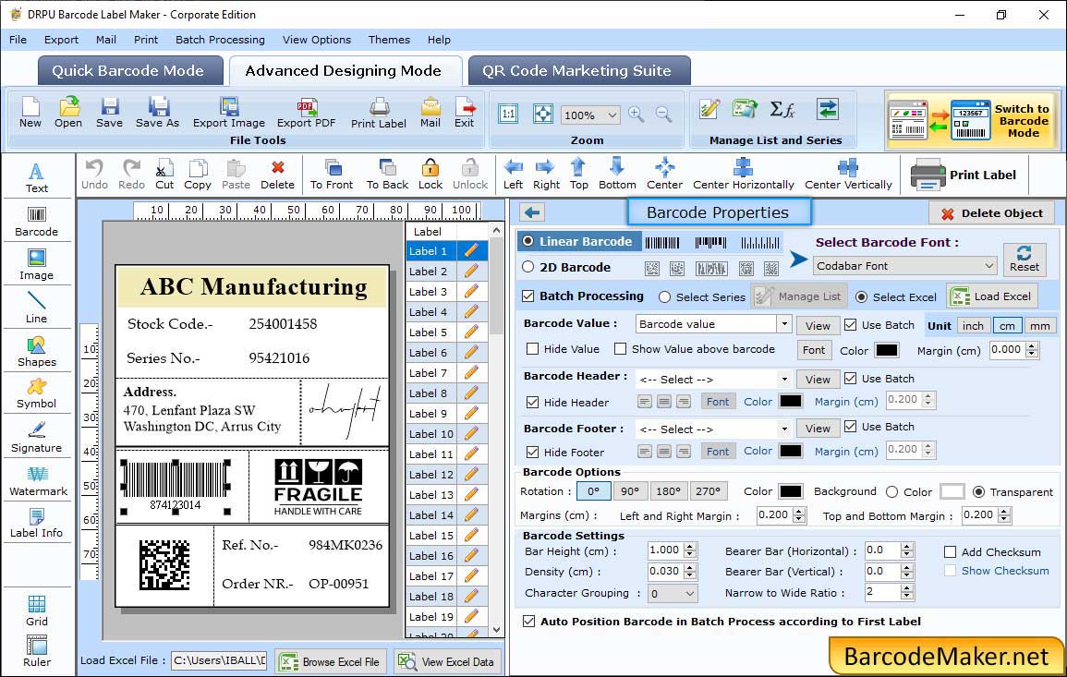
Task: Enable the Add Checksum checkbox
Action: [x=950, y=551]
